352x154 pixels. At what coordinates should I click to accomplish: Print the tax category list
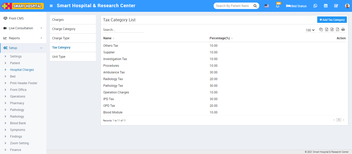343,30
